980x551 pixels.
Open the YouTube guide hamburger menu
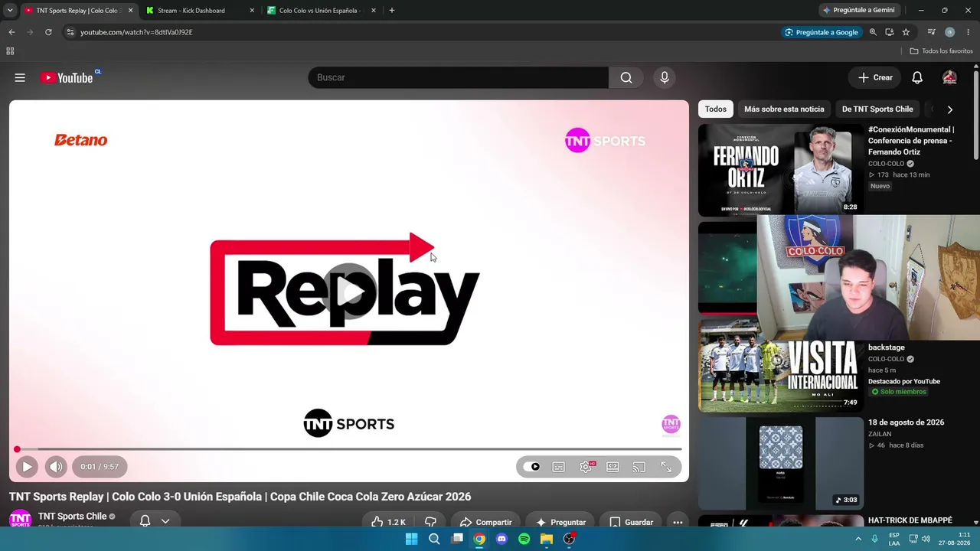(20, 77)
